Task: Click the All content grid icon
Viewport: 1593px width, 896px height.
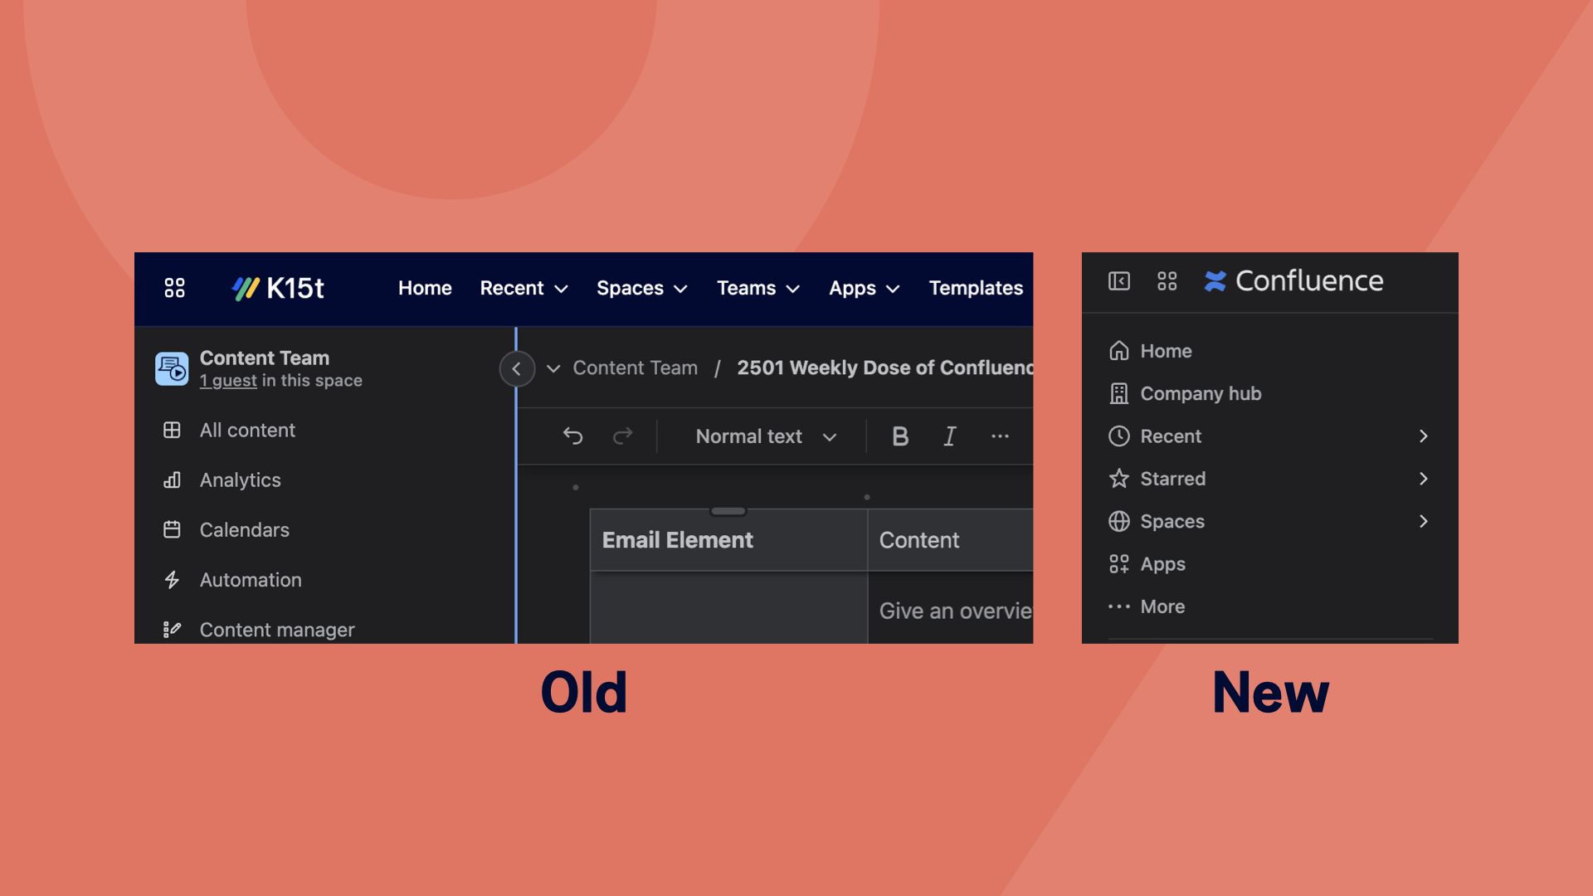Action: (172, 430)
